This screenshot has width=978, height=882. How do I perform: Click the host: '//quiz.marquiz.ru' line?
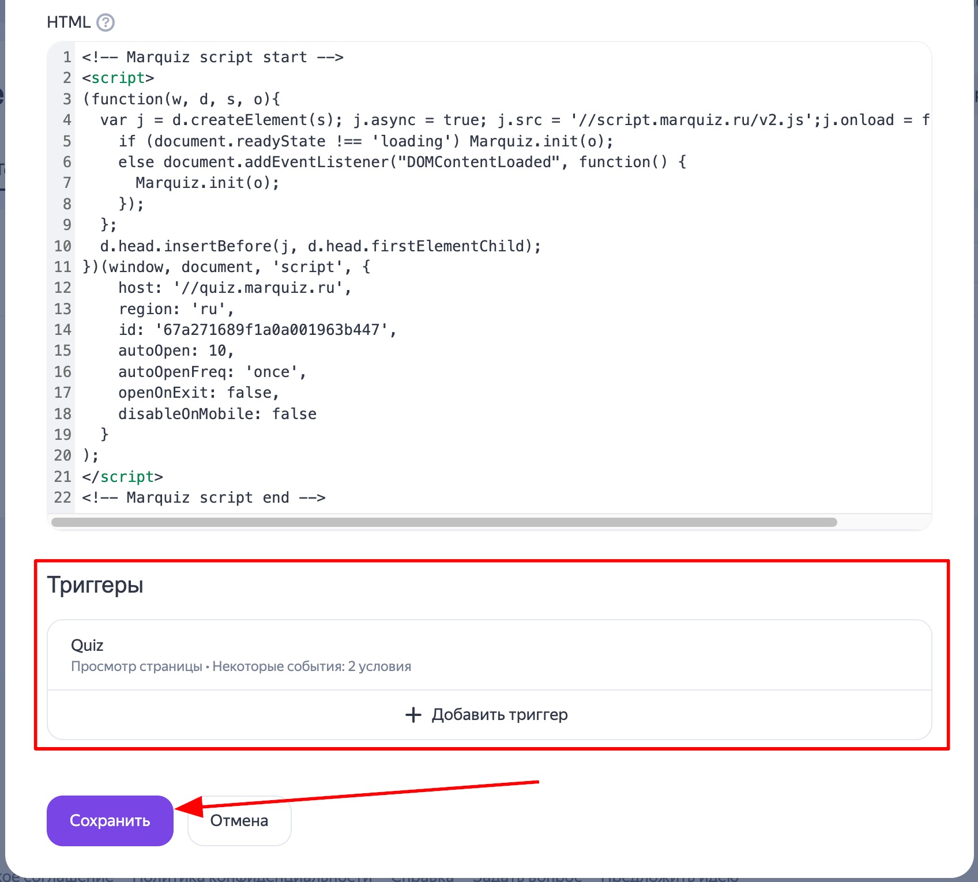235,288
